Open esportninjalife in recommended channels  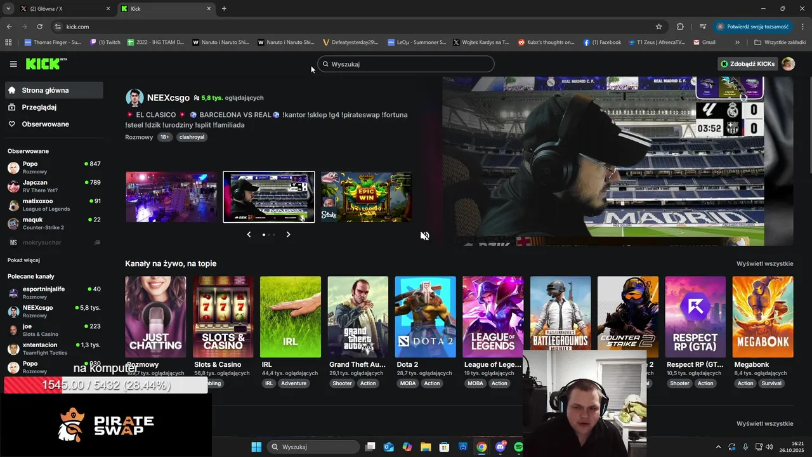tap(54, 293)
